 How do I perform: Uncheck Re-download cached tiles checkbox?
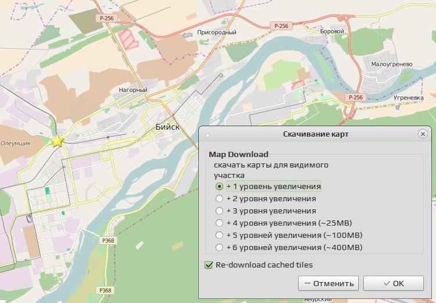209,265
